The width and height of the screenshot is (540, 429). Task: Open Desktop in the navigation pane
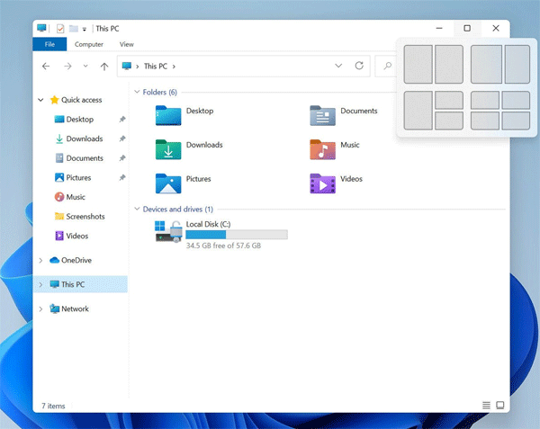point(79,120)
